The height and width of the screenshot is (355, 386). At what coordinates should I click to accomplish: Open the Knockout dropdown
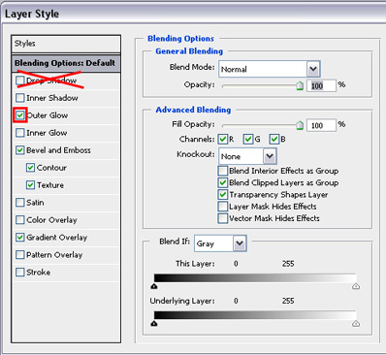click(x=247, y=156)
